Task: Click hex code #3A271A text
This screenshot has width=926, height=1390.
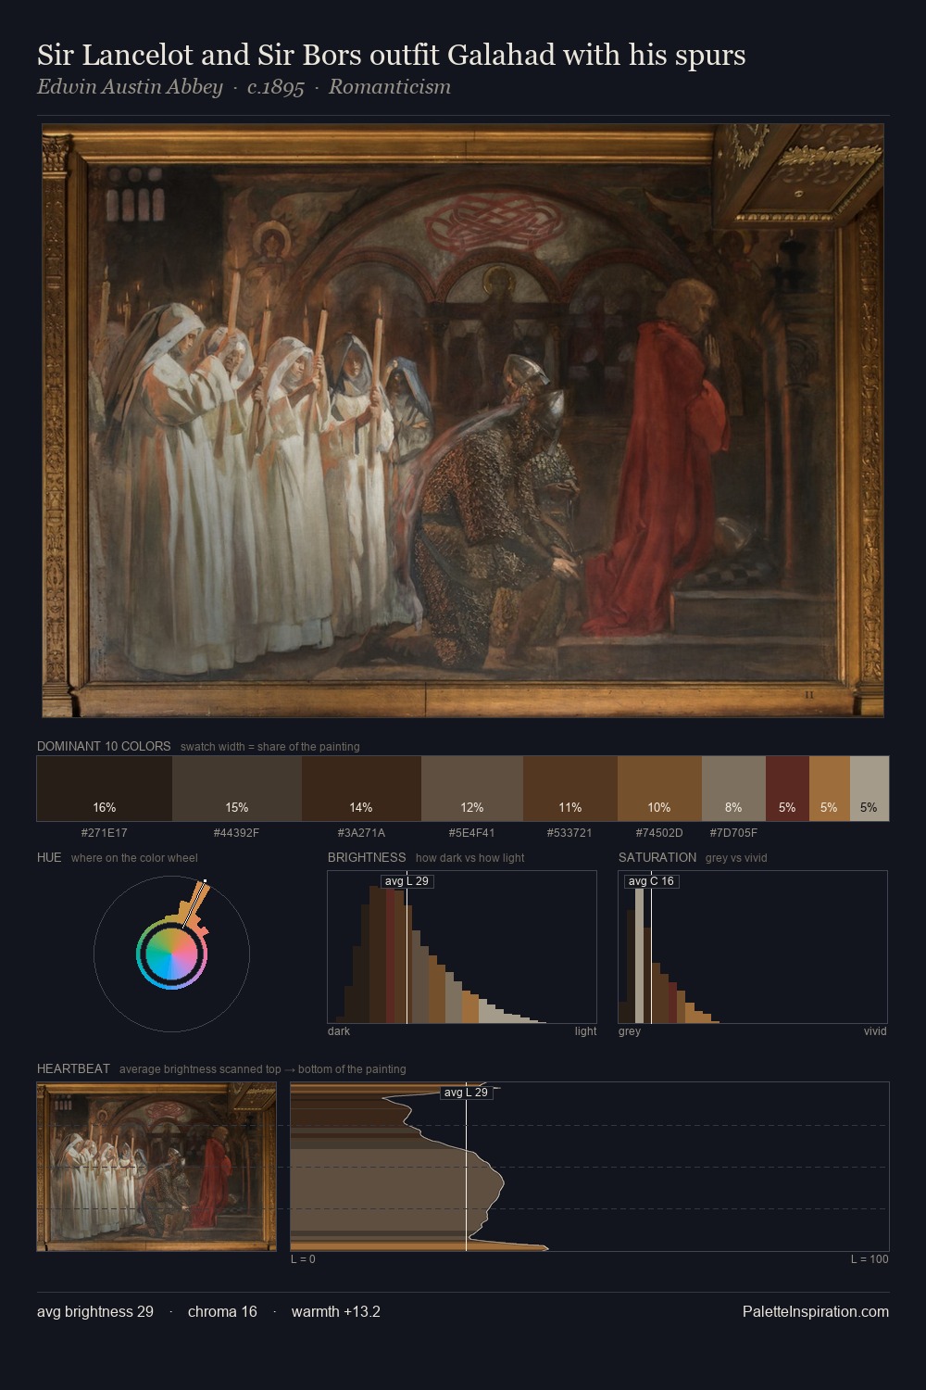Action: point(361,832)
